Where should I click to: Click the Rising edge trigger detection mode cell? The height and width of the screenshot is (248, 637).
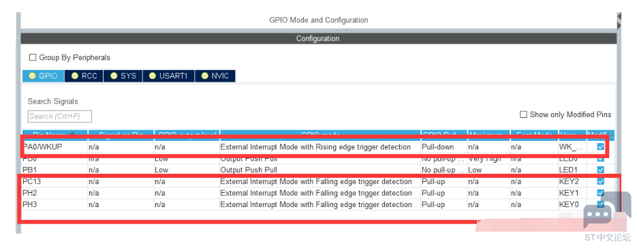(320, 146)
